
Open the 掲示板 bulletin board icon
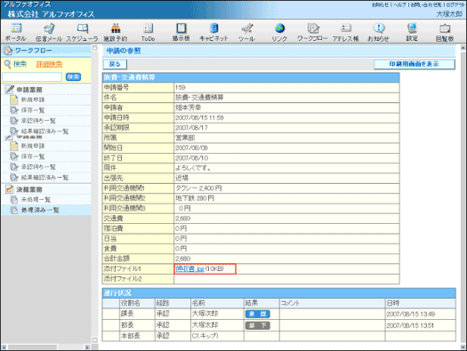click(181, 28)
